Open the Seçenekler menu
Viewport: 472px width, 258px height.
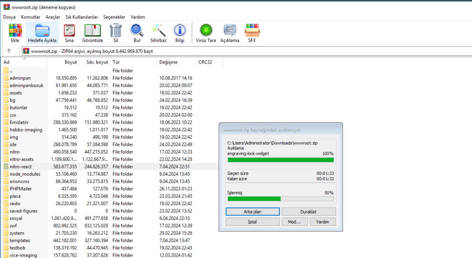[114, 17]
